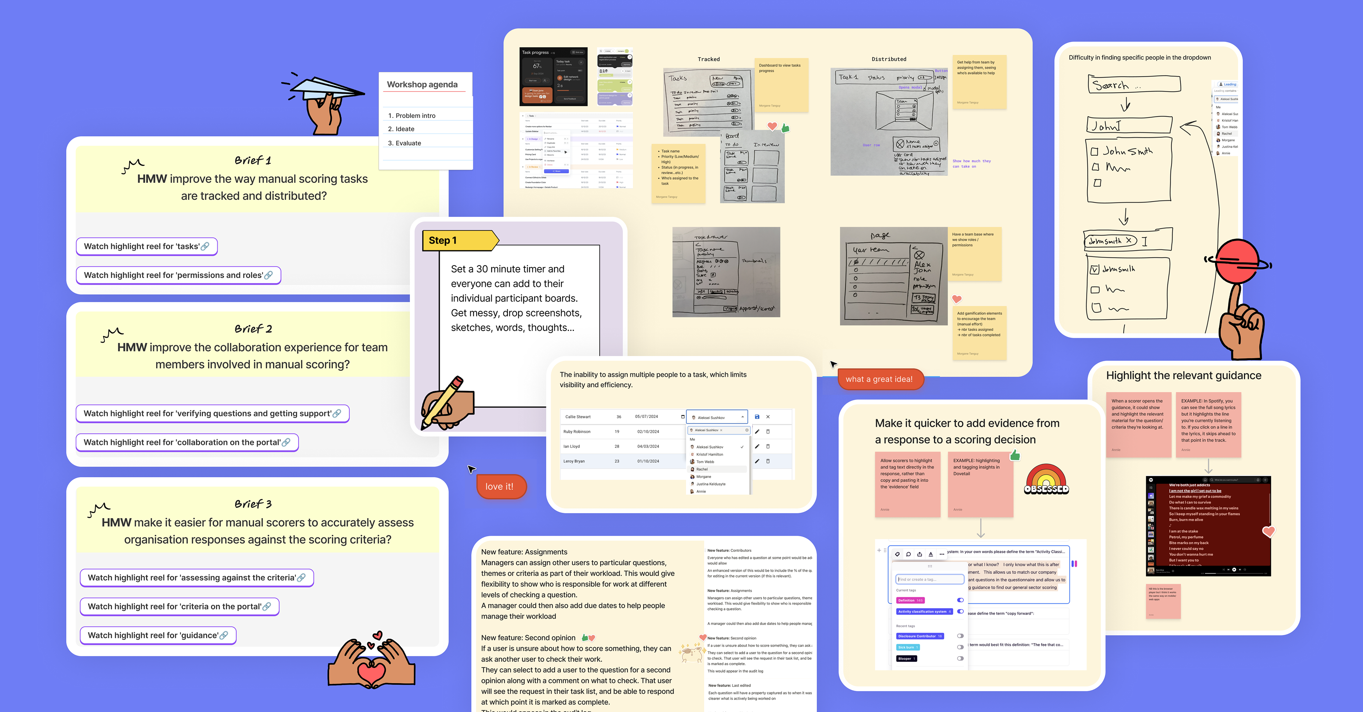This screenshot has width=1363, height=712.
Task: Click the black Blooper tag chip
Action: tap(907, 658)
